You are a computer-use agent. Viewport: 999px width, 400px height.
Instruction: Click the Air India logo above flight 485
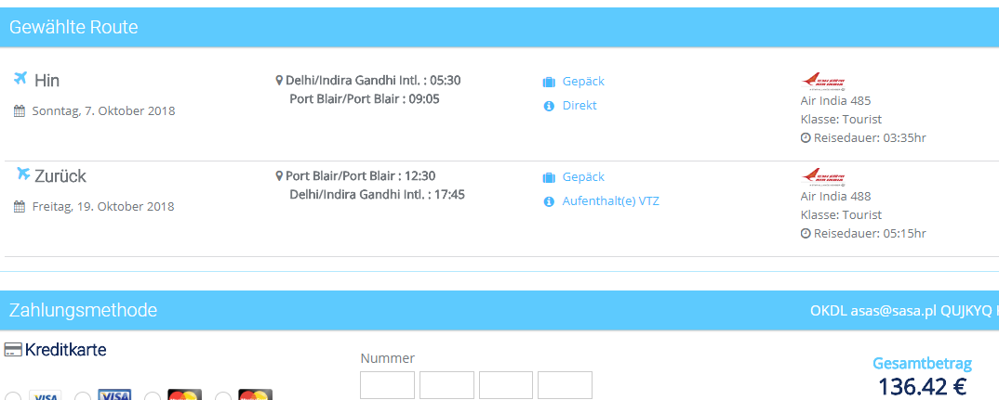823,82
